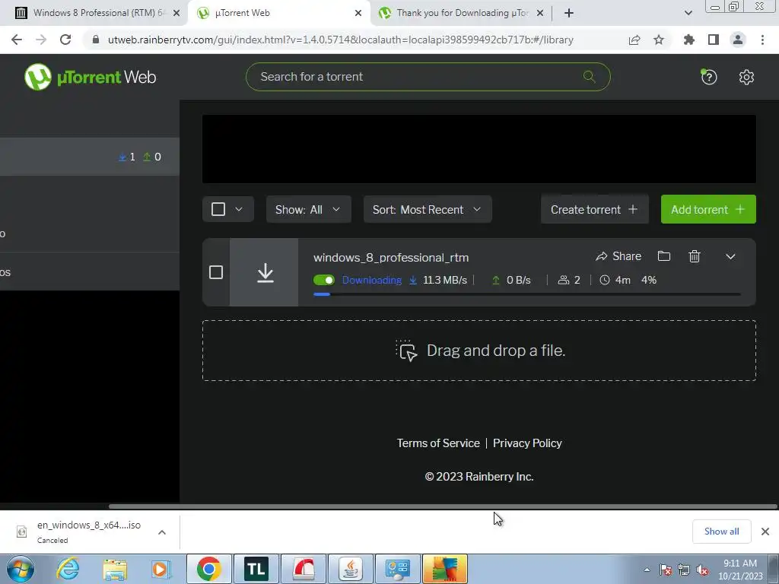The image size is (779, 584).
Task: Open the help question mark icon
Action: coord(708,77)
